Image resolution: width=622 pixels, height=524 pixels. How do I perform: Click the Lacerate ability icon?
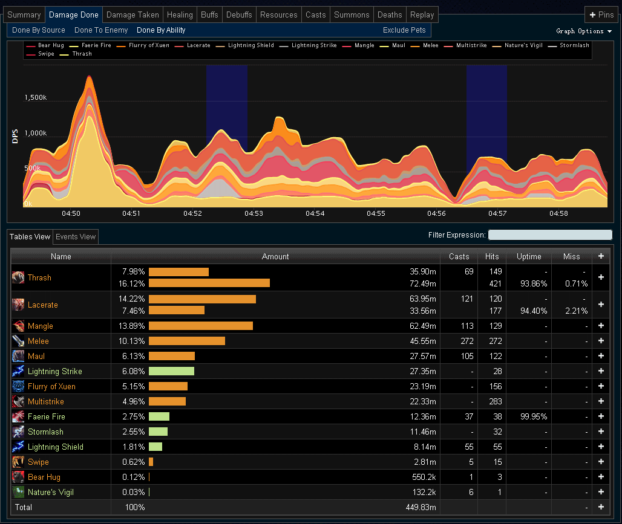coord(18,305)
